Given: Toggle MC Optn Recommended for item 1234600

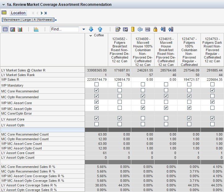Looking at the screenshot, I should click(x=143, y=96).
